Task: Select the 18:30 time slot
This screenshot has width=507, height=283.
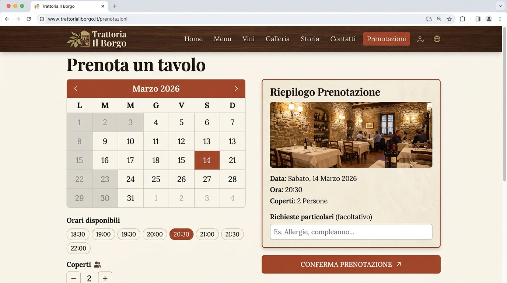Action: [x=78, y=234]
